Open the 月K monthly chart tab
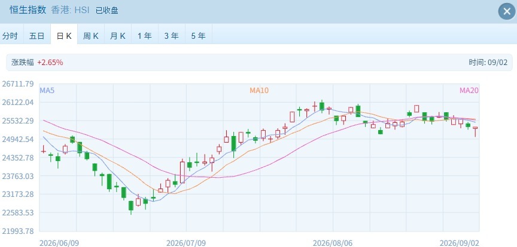517x247 pixels. pos(118,36)
